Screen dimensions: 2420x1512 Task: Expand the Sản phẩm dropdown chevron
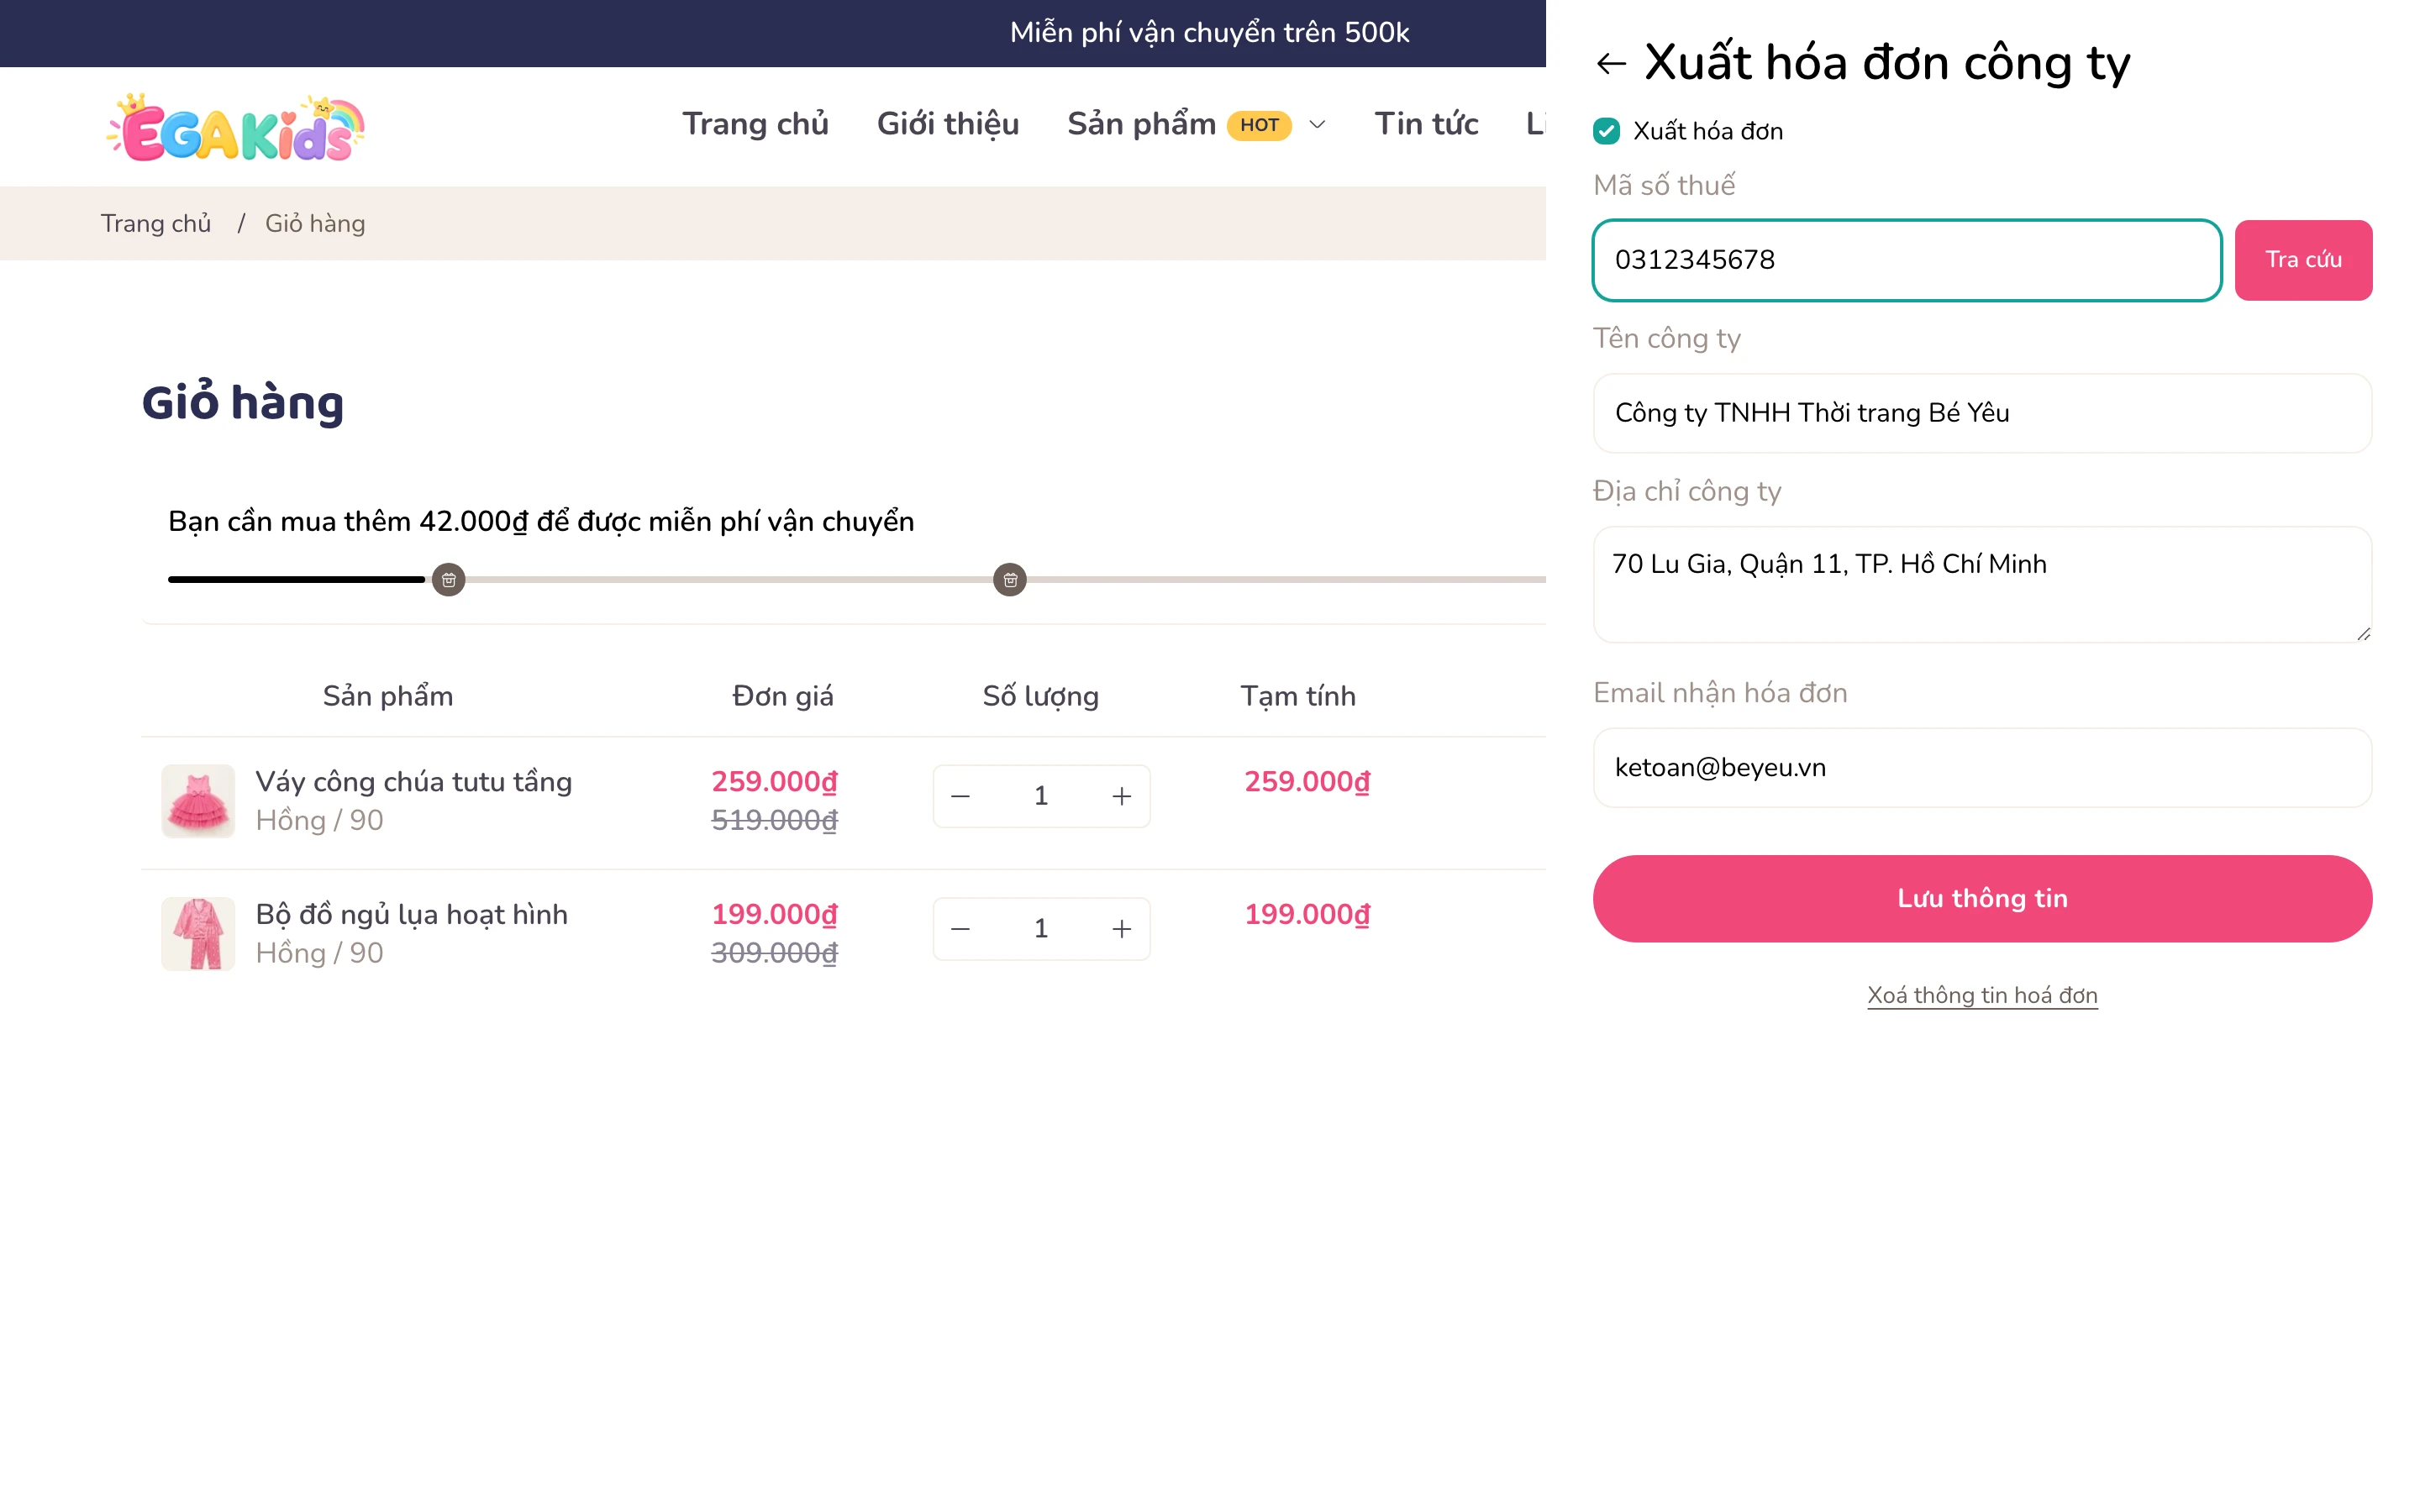pos(1318,125)
